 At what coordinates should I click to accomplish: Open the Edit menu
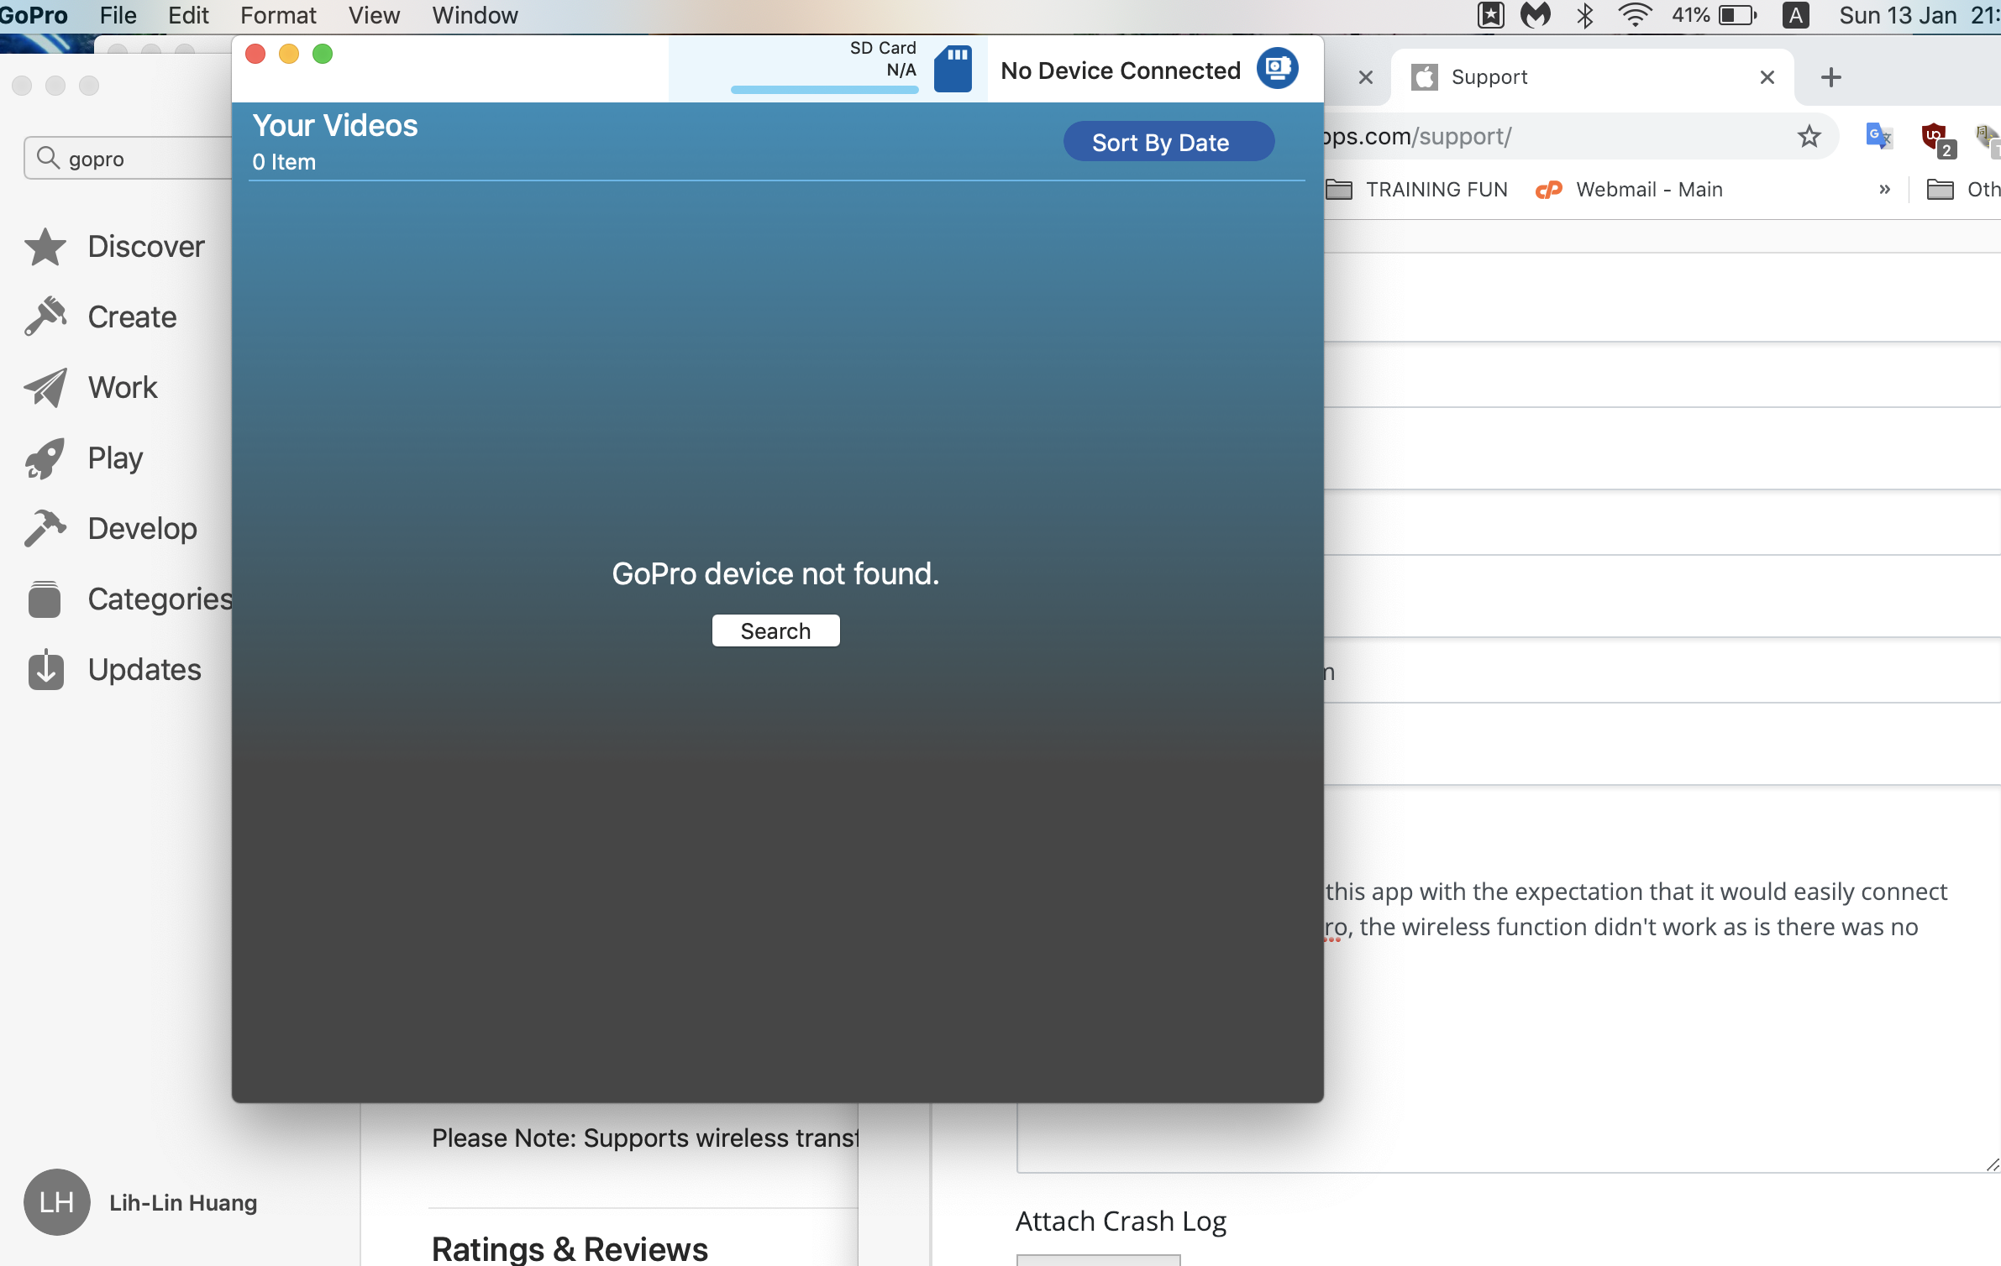[188, 15]
